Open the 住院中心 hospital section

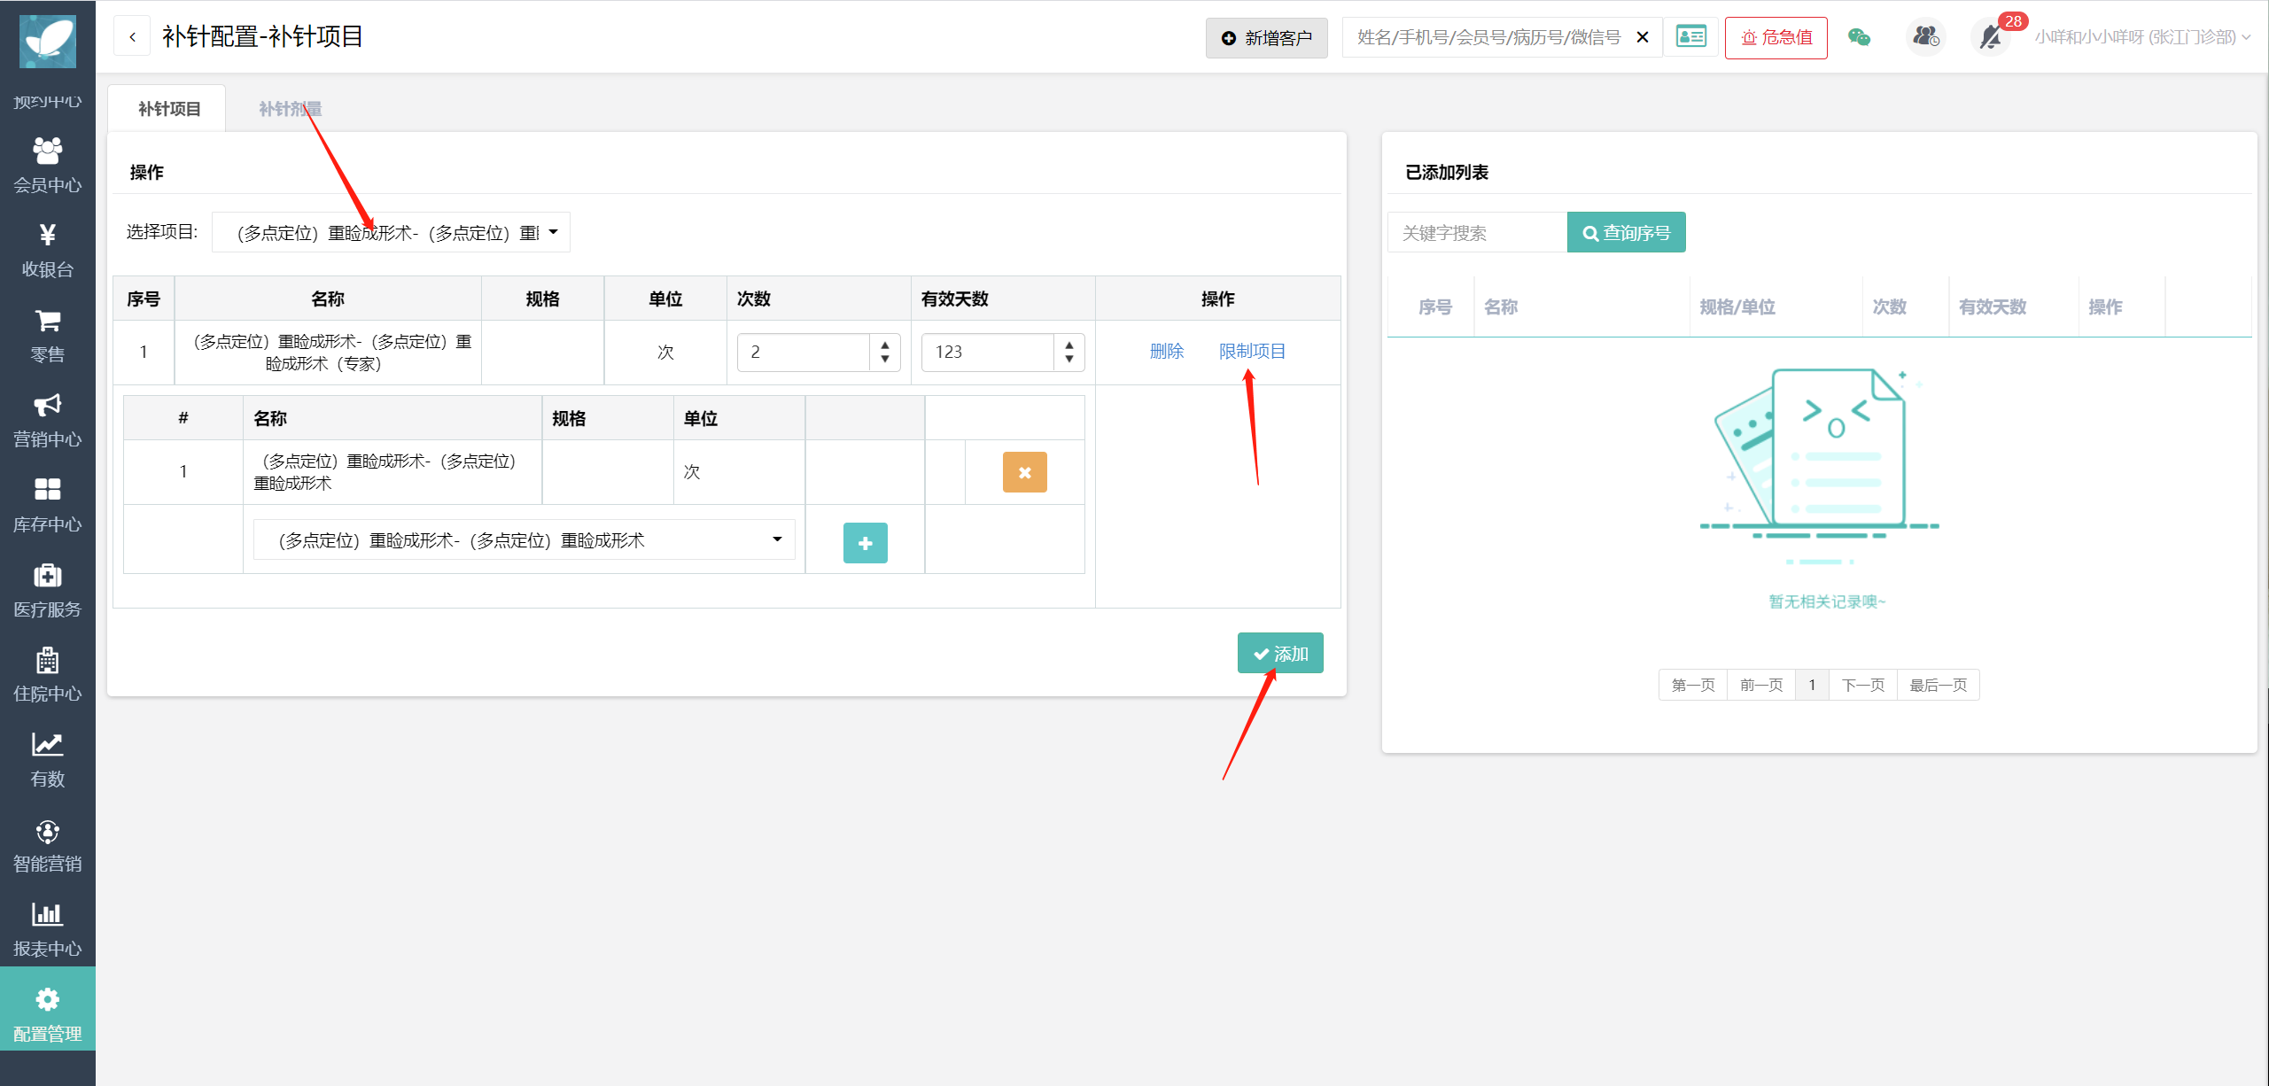pyautogui.click(x=48, y=675)
